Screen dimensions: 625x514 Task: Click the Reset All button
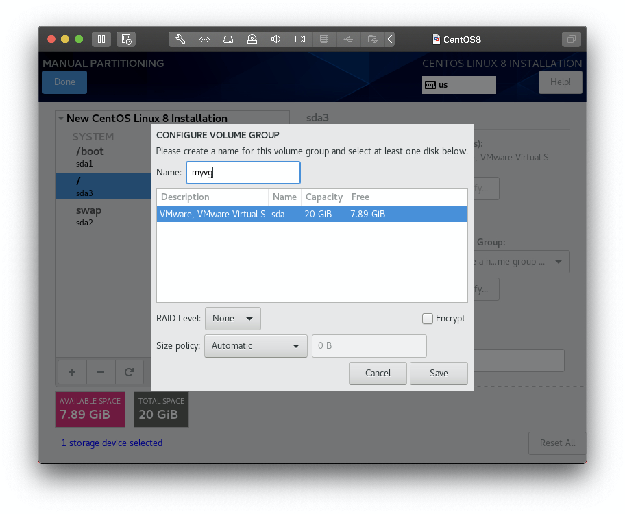coord(557,443)
